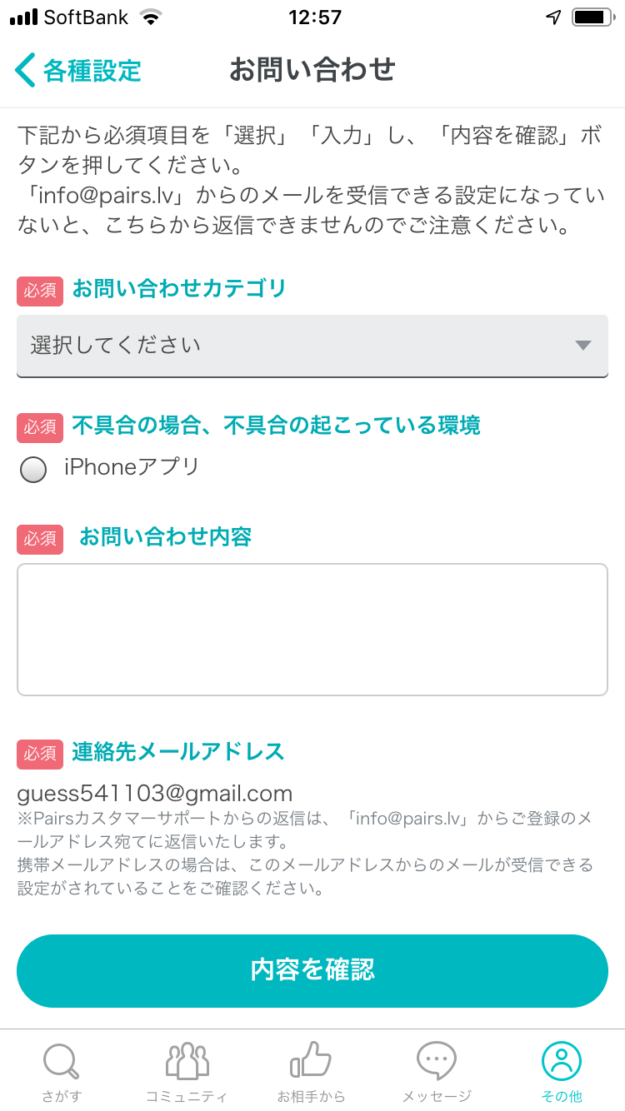Tap 選択してください placeholder text
The height and width of the screenshot is (1111, 625).
pos(116,345)
